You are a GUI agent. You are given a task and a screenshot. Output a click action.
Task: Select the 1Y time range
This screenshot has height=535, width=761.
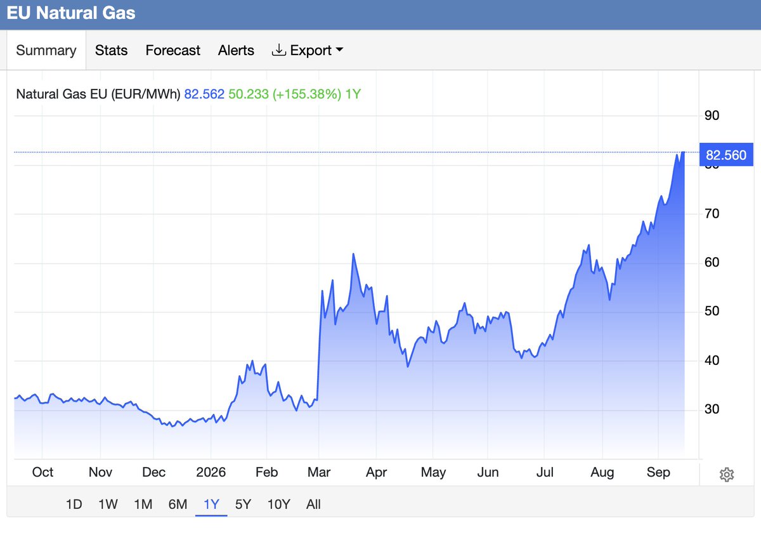211,505
